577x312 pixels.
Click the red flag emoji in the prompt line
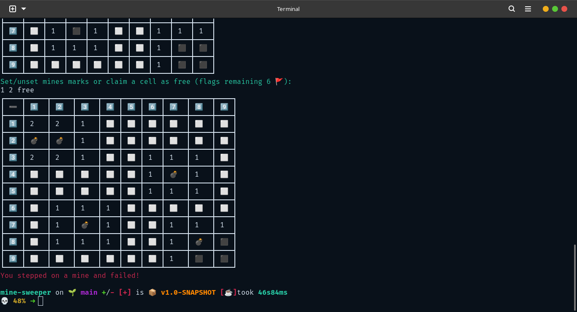click(279, 81)
